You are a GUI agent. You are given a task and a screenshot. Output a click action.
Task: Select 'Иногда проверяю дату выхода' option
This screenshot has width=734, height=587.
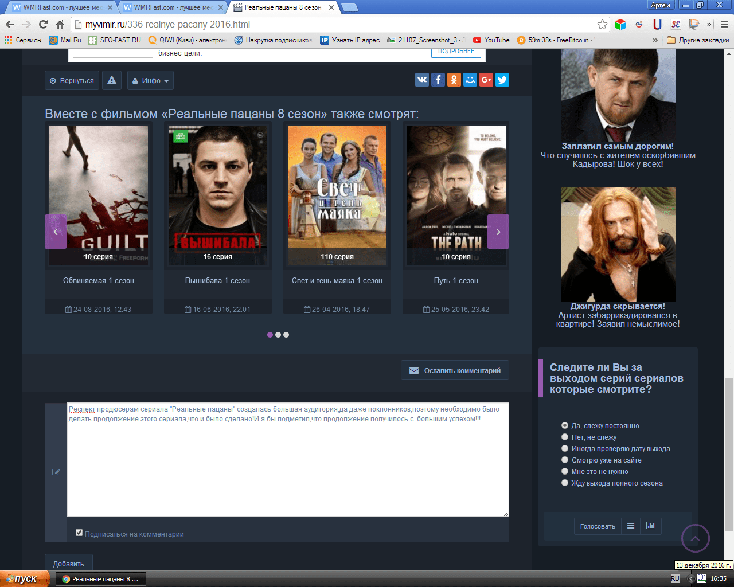[565, 448]
